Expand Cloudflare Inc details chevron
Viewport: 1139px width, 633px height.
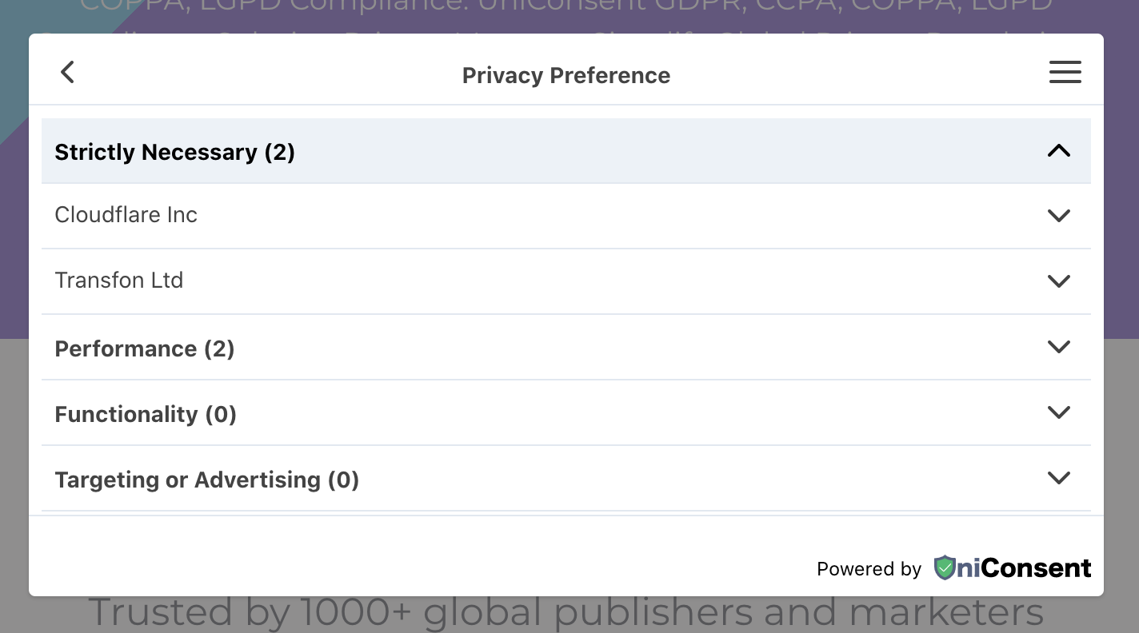[x=1058, y=216]
